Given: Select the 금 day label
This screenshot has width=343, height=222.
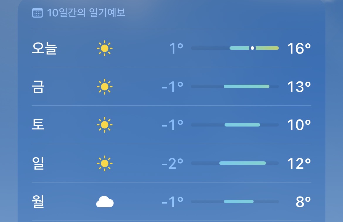Looking at the screenshot, I should click(x=38, y=87).
